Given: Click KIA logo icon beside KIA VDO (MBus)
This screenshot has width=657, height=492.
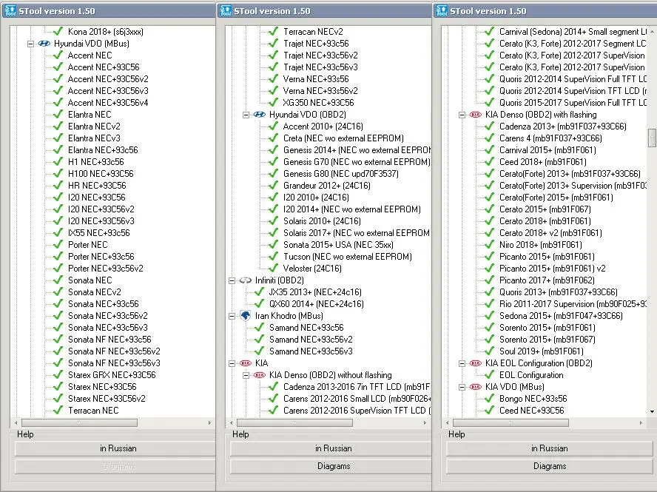Looking at the screenshot, I should 475,387.
